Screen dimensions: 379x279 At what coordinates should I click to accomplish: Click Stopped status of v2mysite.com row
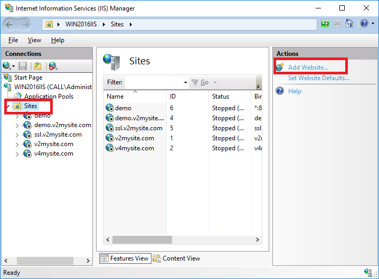point(228,138)
